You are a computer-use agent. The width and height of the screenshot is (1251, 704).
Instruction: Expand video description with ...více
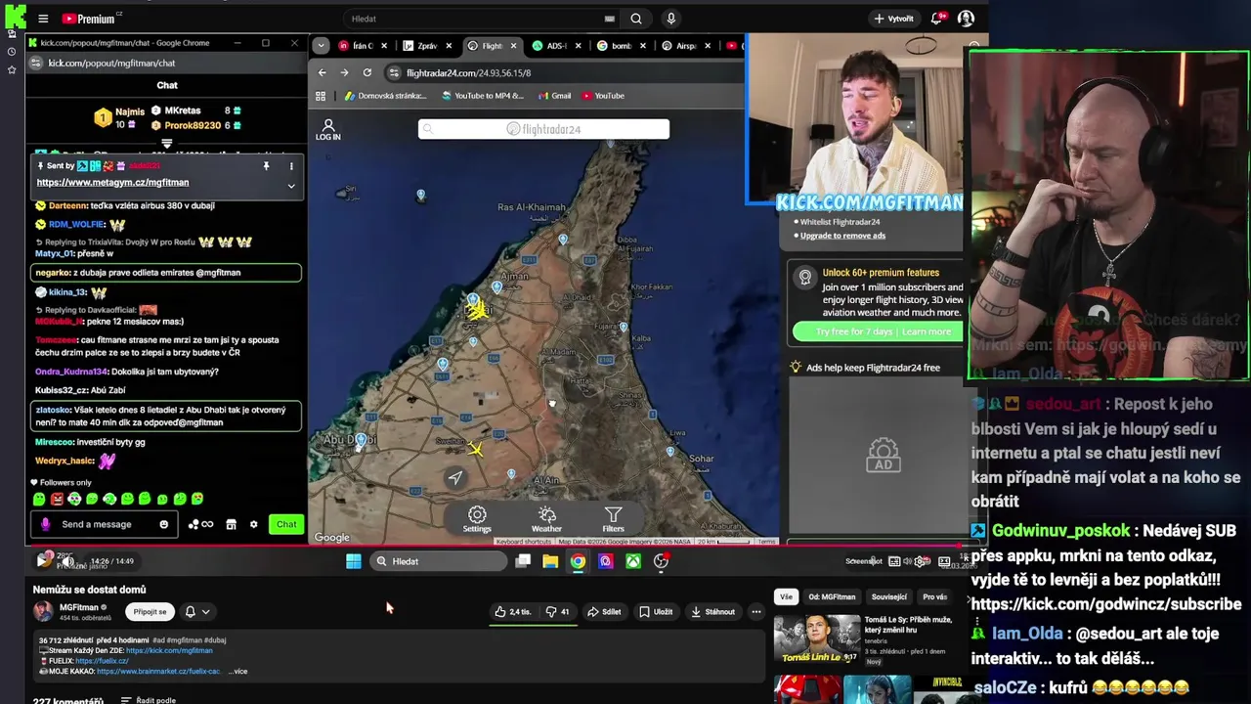click(x=237, y=672)
